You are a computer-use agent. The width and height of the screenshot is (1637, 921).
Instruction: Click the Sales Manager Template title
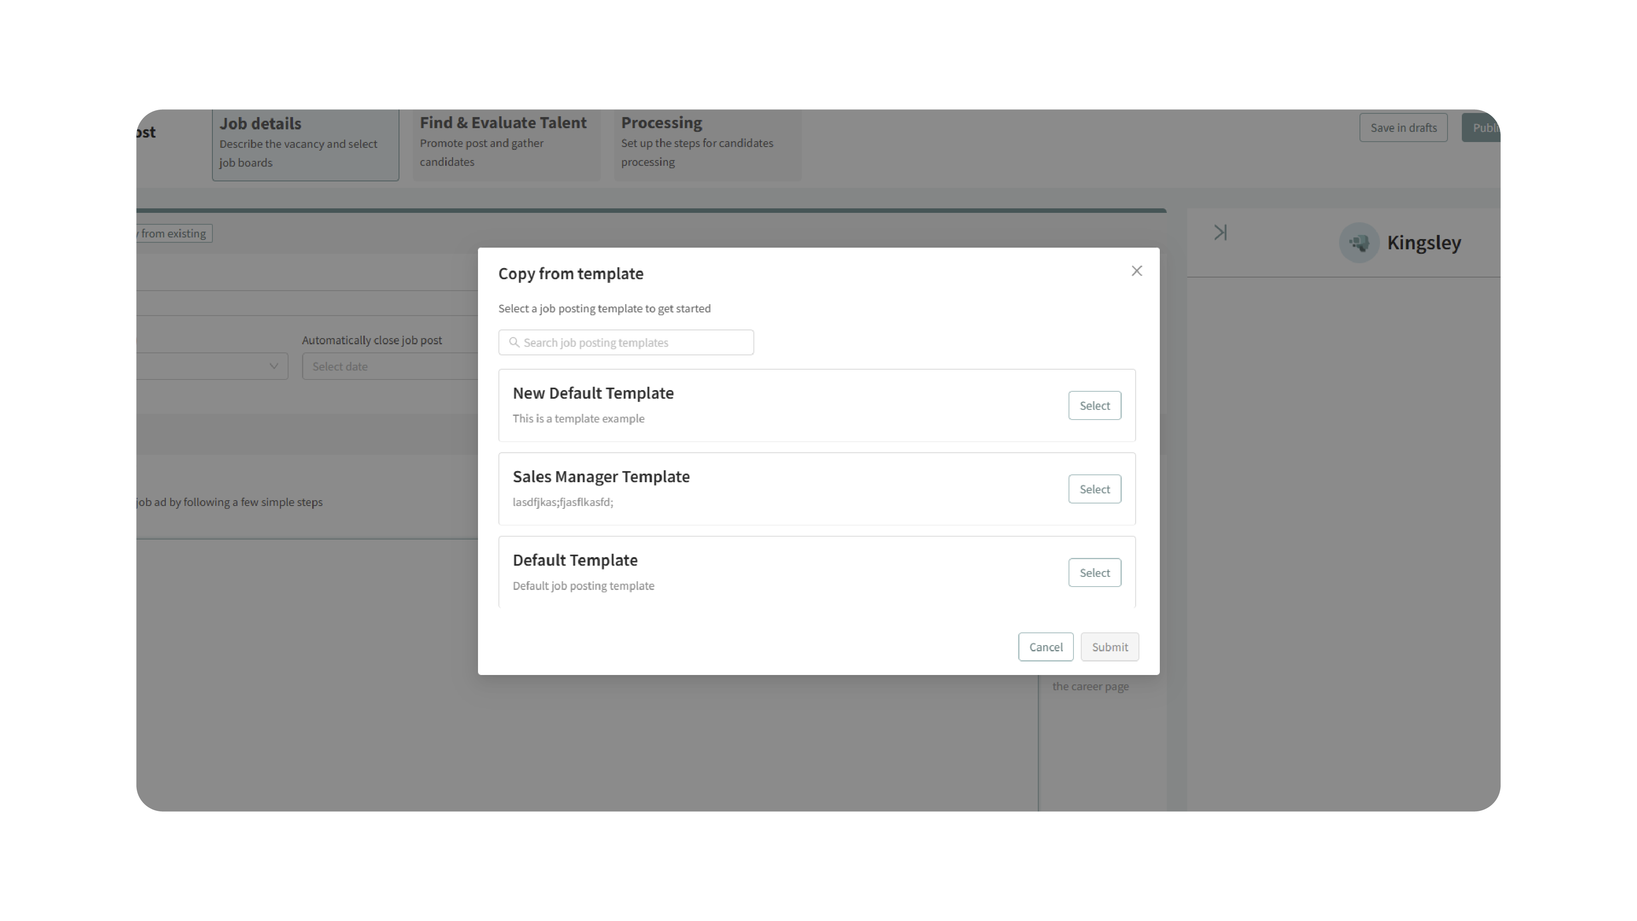coord(600,477)
